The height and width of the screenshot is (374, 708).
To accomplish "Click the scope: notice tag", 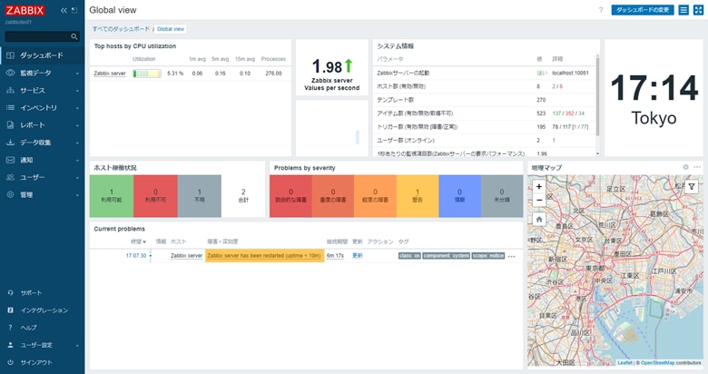I will point(488,256).
